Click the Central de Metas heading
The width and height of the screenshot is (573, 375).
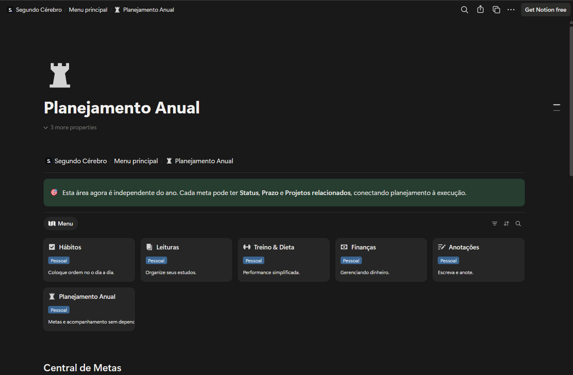83,368
